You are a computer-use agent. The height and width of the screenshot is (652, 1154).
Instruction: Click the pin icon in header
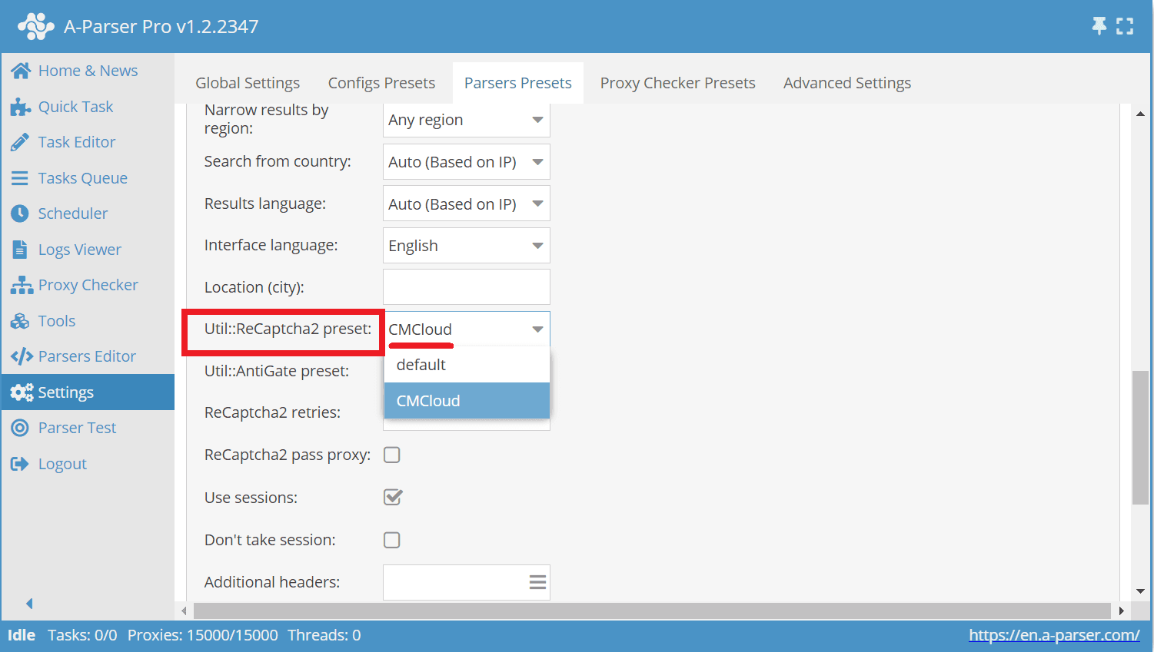click(x=1099, y=26)
